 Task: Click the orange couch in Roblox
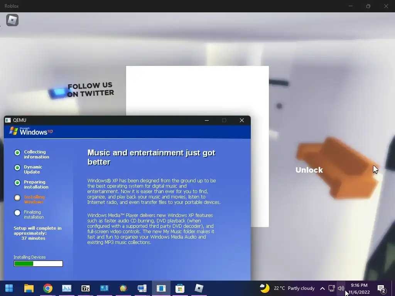click(x=338, y=167)
